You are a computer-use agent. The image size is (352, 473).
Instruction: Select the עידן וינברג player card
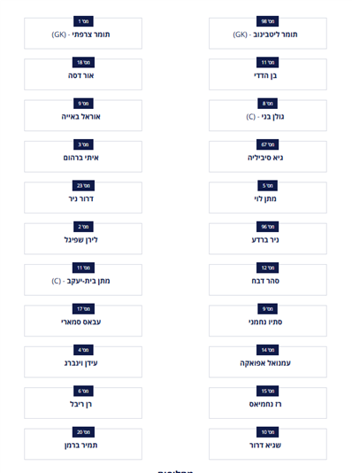point(83,361)
